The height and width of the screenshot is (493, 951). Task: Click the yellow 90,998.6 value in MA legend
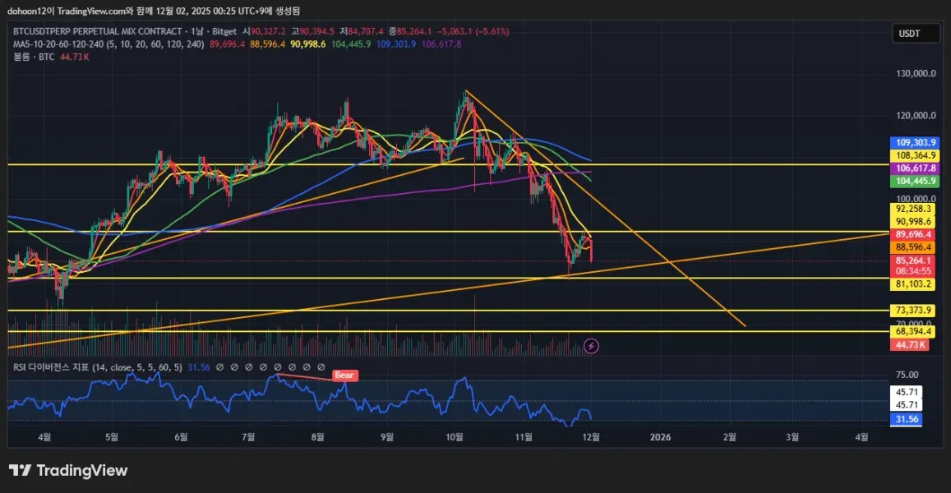pyautogui.click(x=308, y=44)
